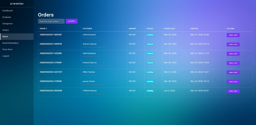Click the ALTIN BUTIKU brand title
The width and height of the screenshot is (256, 125).
tap(16, 4)
